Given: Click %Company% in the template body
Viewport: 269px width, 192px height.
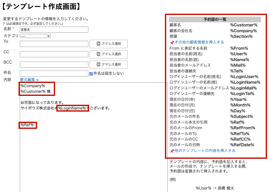Looking at the screenshot, I should (32, 86).
